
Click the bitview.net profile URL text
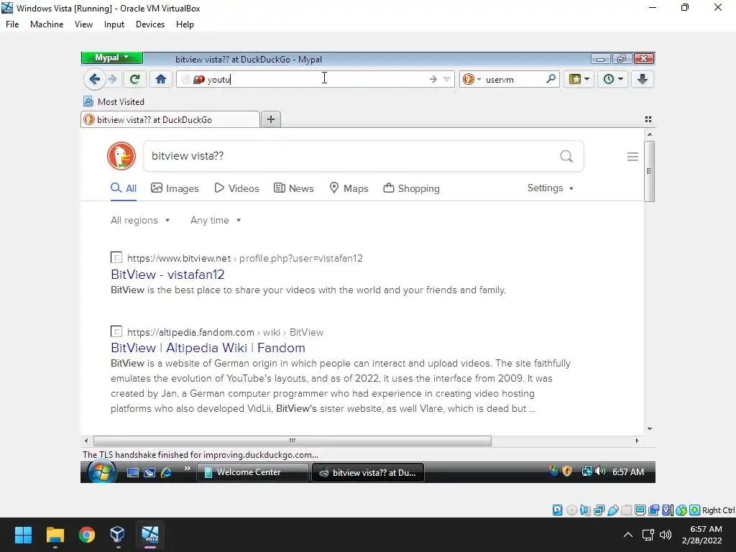coord(244,258)
